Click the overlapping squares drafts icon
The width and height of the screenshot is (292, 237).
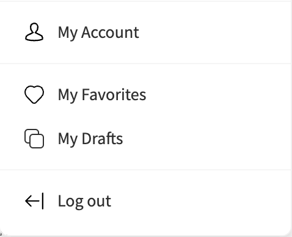point(34,139)
